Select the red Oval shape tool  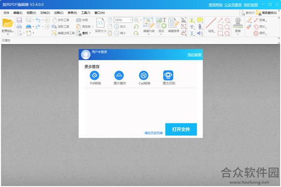pyautogui.click(x=220, y=27)
